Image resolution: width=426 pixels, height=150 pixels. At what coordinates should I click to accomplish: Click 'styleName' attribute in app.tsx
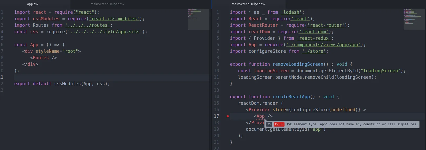pyautogui.click(x=47, y=51)
